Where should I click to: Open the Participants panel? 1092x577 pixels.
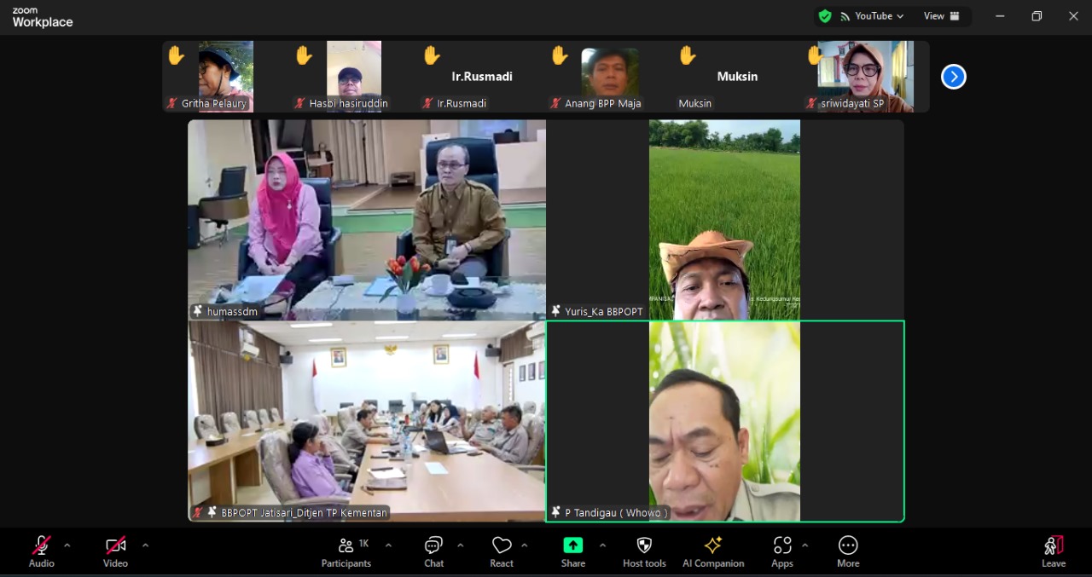tap(346, 551)
